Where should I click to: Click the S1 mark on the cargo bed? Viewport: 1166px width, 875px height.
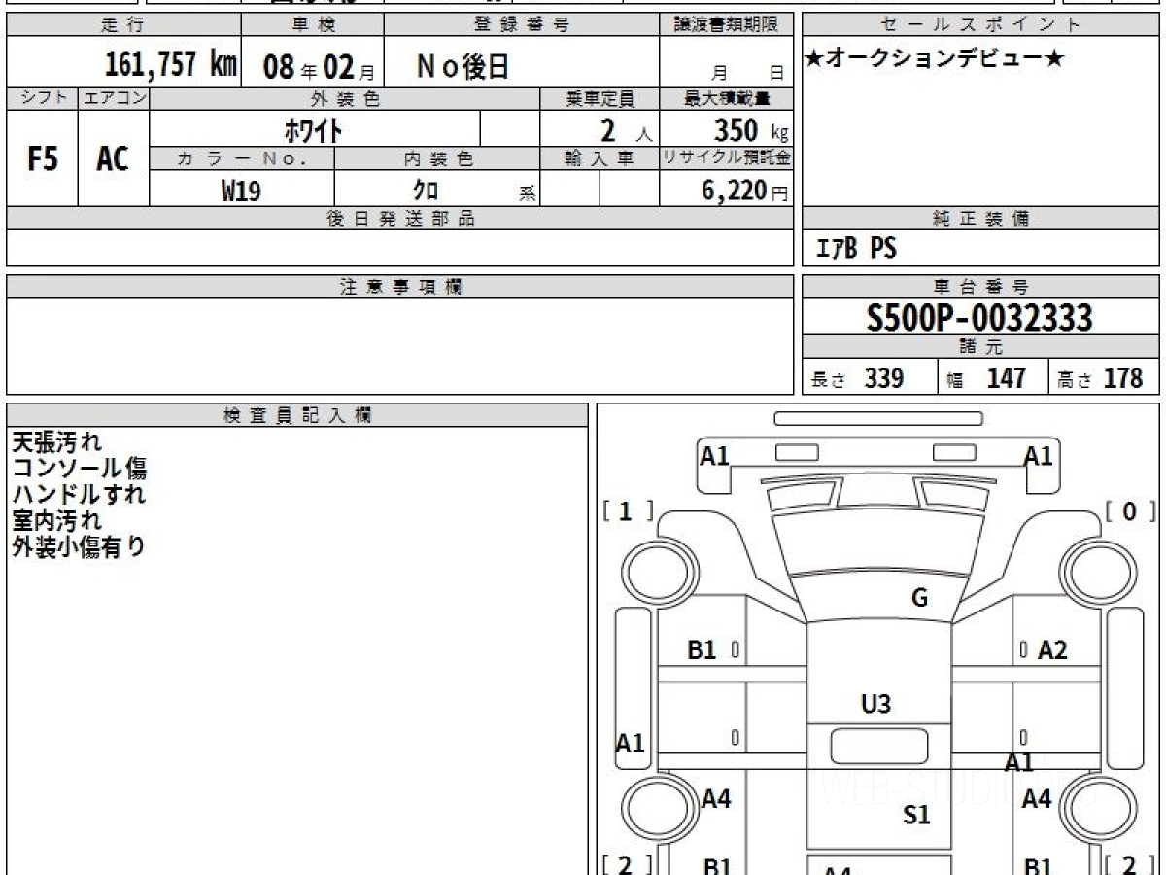916,815
